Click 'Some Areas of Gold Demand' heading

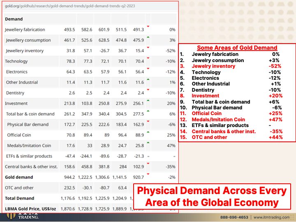coord(237,48)
